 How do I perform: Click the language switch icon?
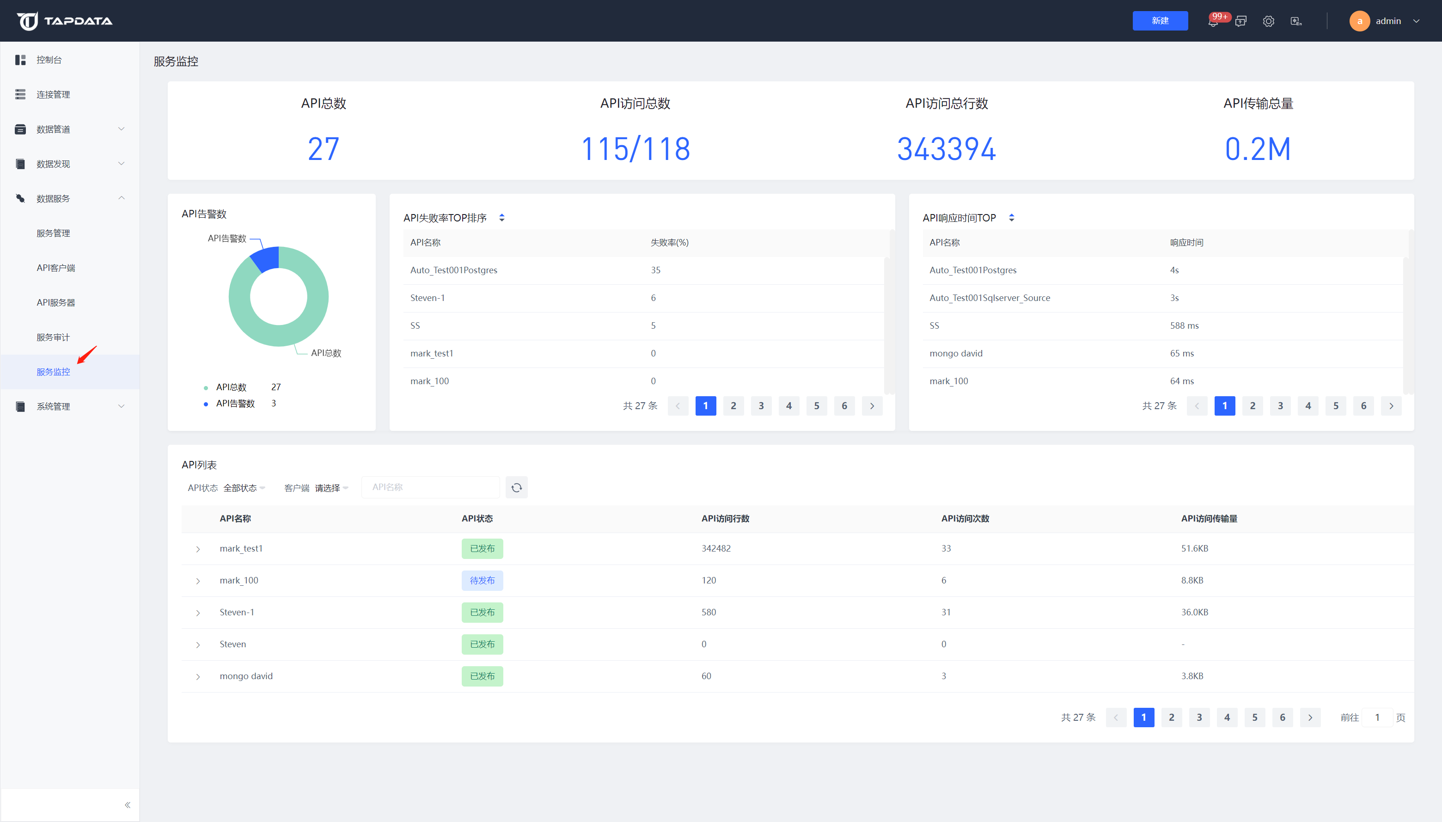[1296, 21]
